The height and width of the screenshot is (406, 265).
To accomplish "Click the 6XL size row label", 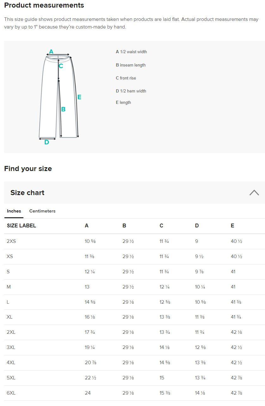I will pos(11,393).
